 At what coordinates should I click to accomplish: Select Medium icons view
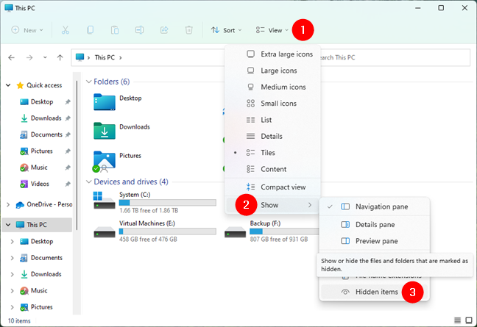pos(272,87)
